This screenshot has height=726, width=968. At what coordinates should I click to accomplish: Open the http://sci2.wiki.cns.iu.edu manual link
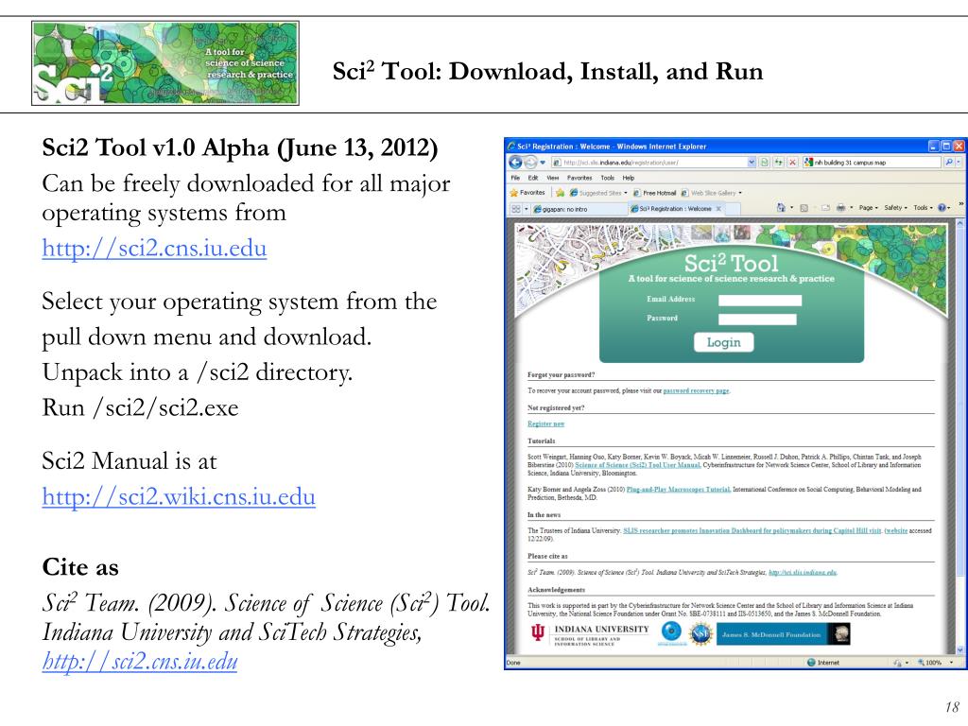coord(179,496)
